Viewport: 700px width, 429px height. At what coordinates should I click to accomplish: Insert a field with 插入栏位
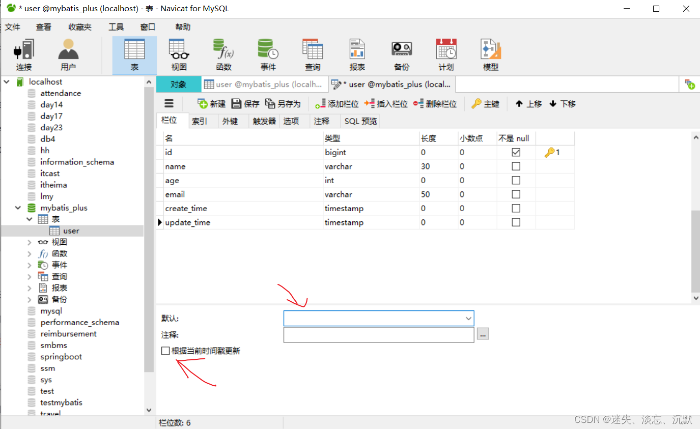[386, 104]
